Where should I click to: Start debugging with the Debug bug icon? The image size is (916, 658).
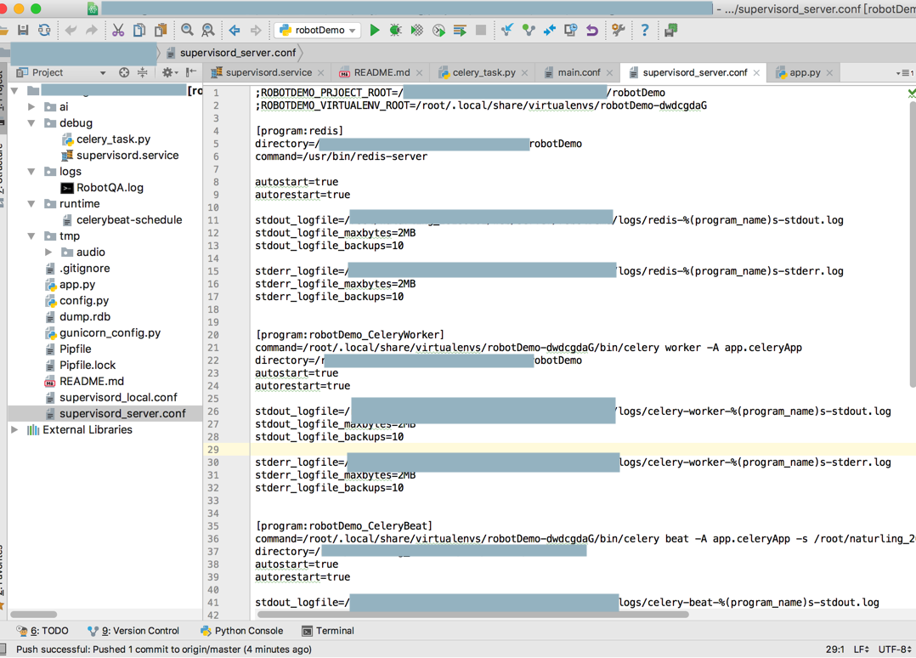coord(395,31)
